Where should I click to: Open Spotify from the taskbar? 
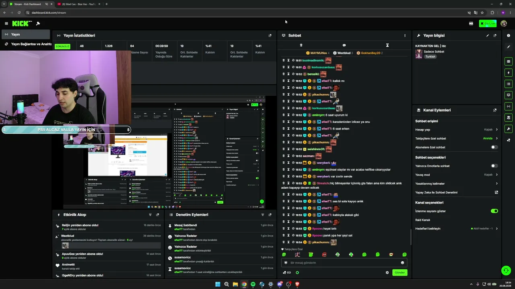[x=253, y=284]
